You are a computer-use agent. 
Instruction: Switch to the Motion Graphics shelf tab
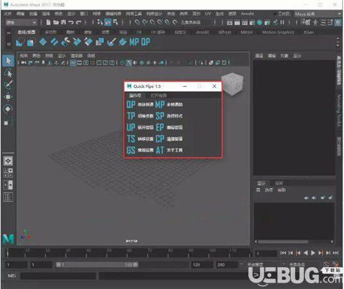[278, 33]
